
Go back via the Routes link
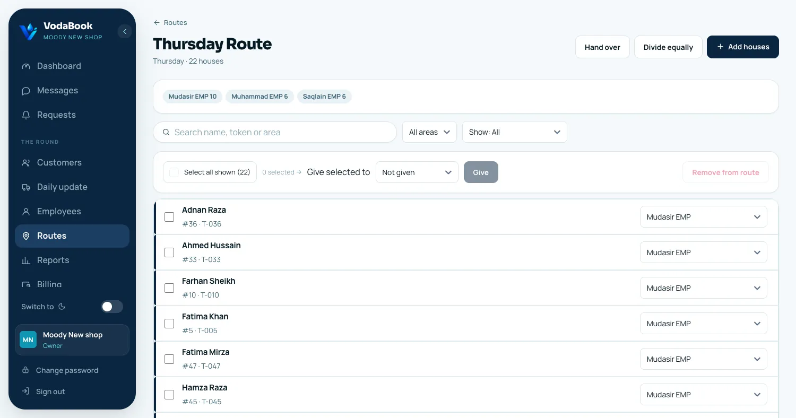170,22
